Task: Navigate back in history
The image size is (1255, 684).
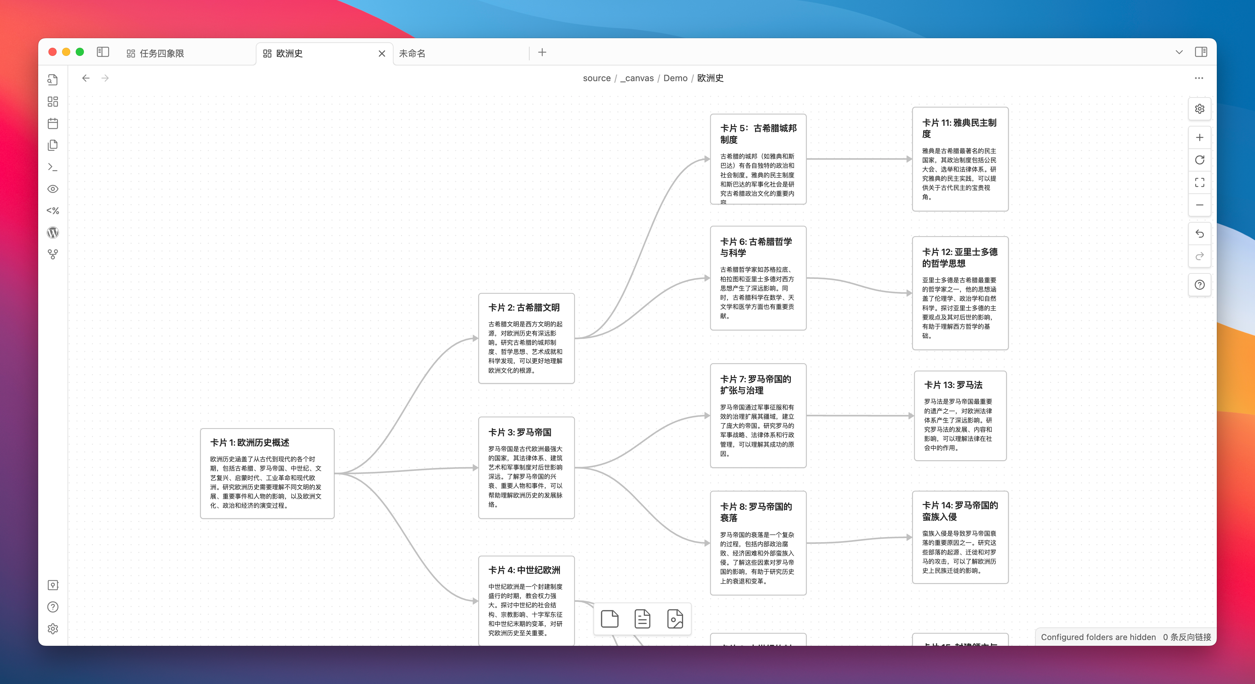Action: (x=86, y=78)
